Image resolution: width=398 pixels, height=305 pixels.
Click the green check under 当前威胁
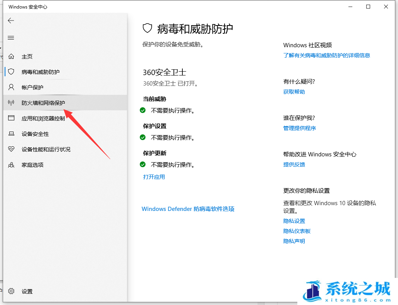142,110
